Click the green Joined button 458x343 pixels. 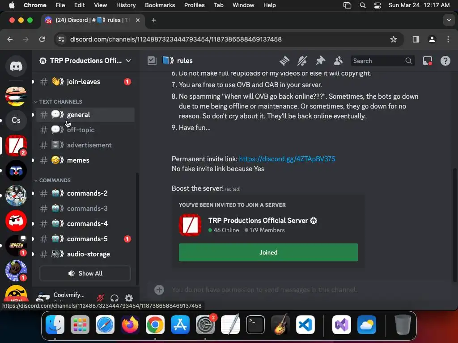tap(268, 252)
